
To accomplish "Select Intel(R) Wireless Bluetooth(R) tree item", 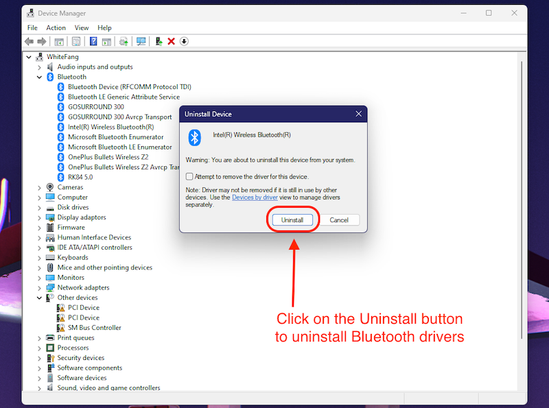I will click(x=110, y=127).
